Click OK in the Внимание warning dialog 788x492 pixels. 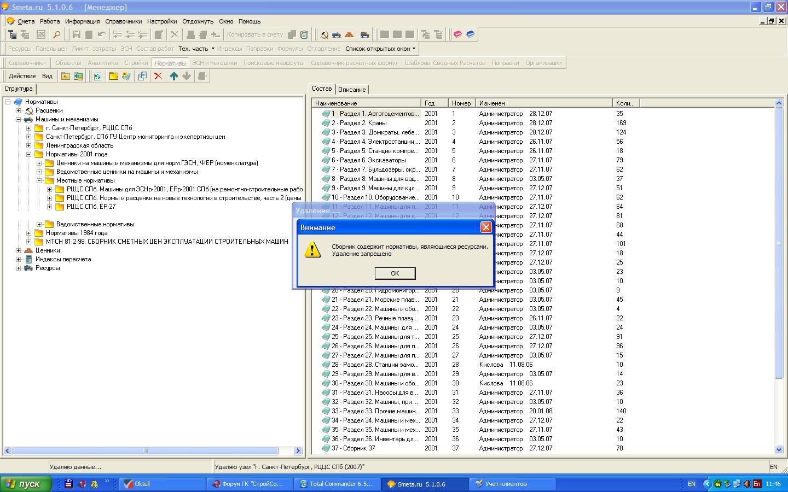pos(395,273)
